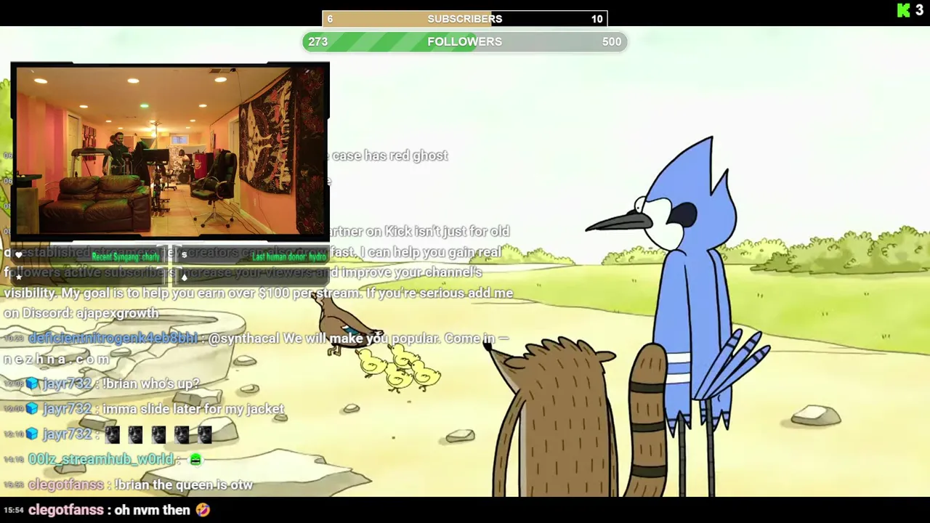Click subscriber count "6" on the goal bar

(330, 19)
